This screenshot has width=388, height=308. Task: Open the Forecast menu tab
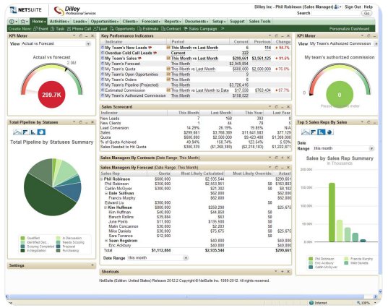click(x=151, y=22)
